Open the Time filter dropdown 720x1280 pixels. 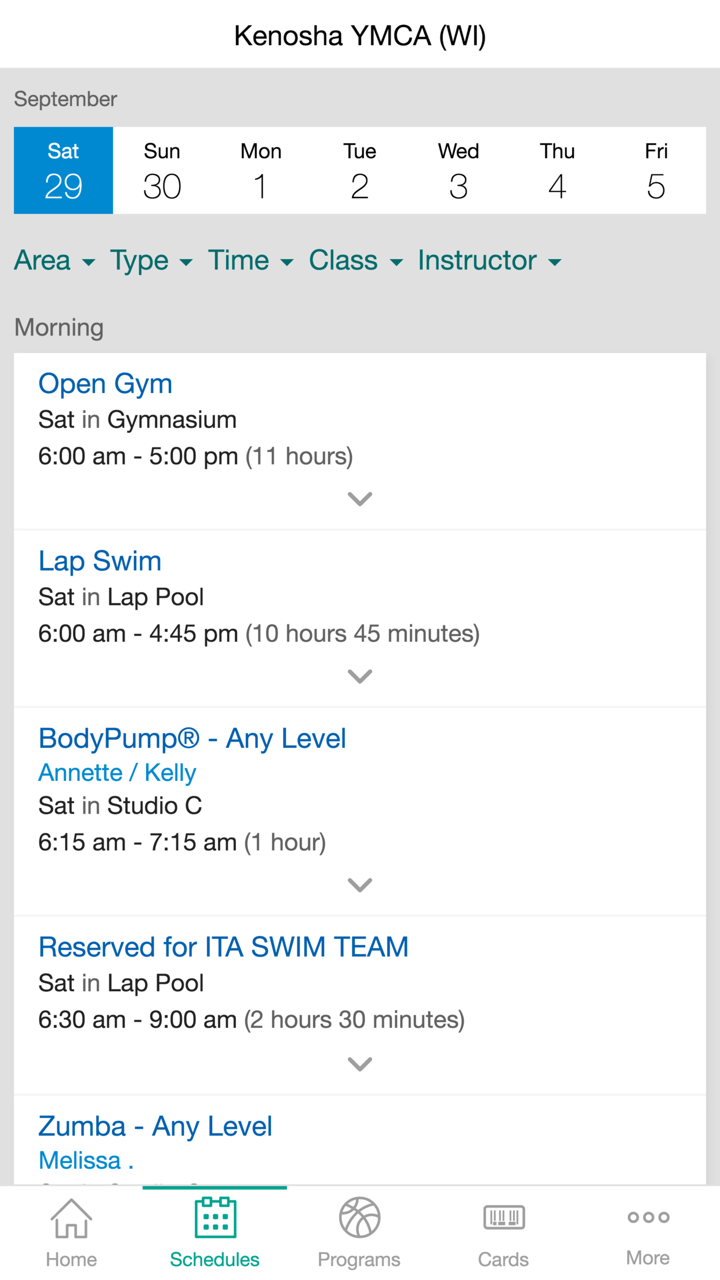point(251,260)
